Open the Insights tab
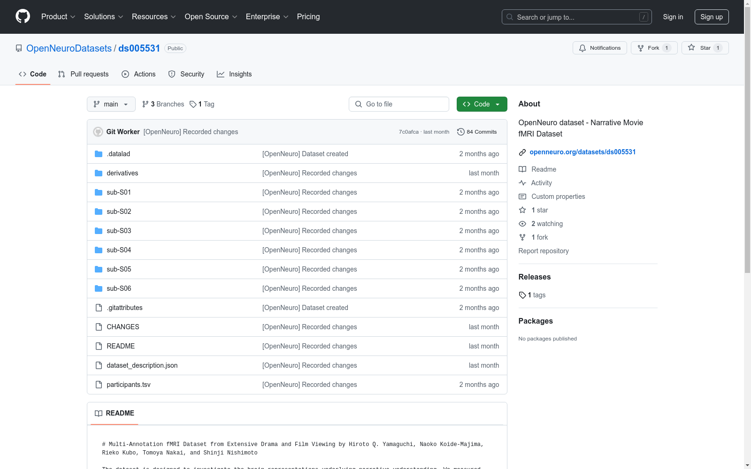Viewport: 751px width, 469px height. click(x=234, y=74)
